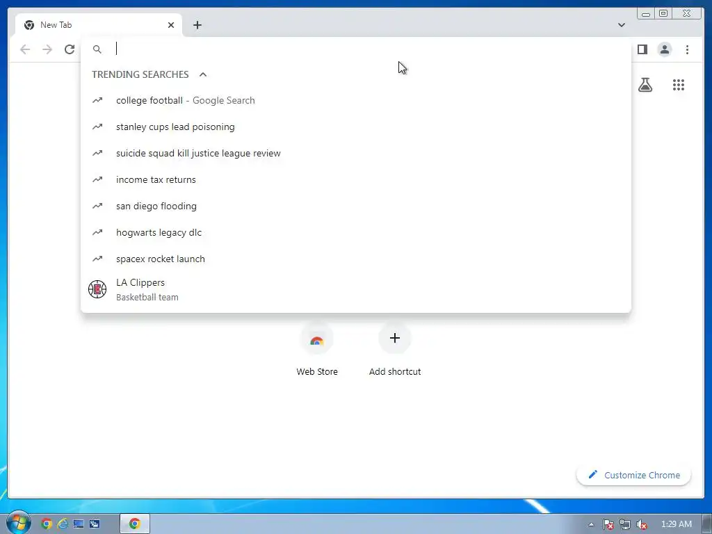Open the side panel icon

click(642, 49)
